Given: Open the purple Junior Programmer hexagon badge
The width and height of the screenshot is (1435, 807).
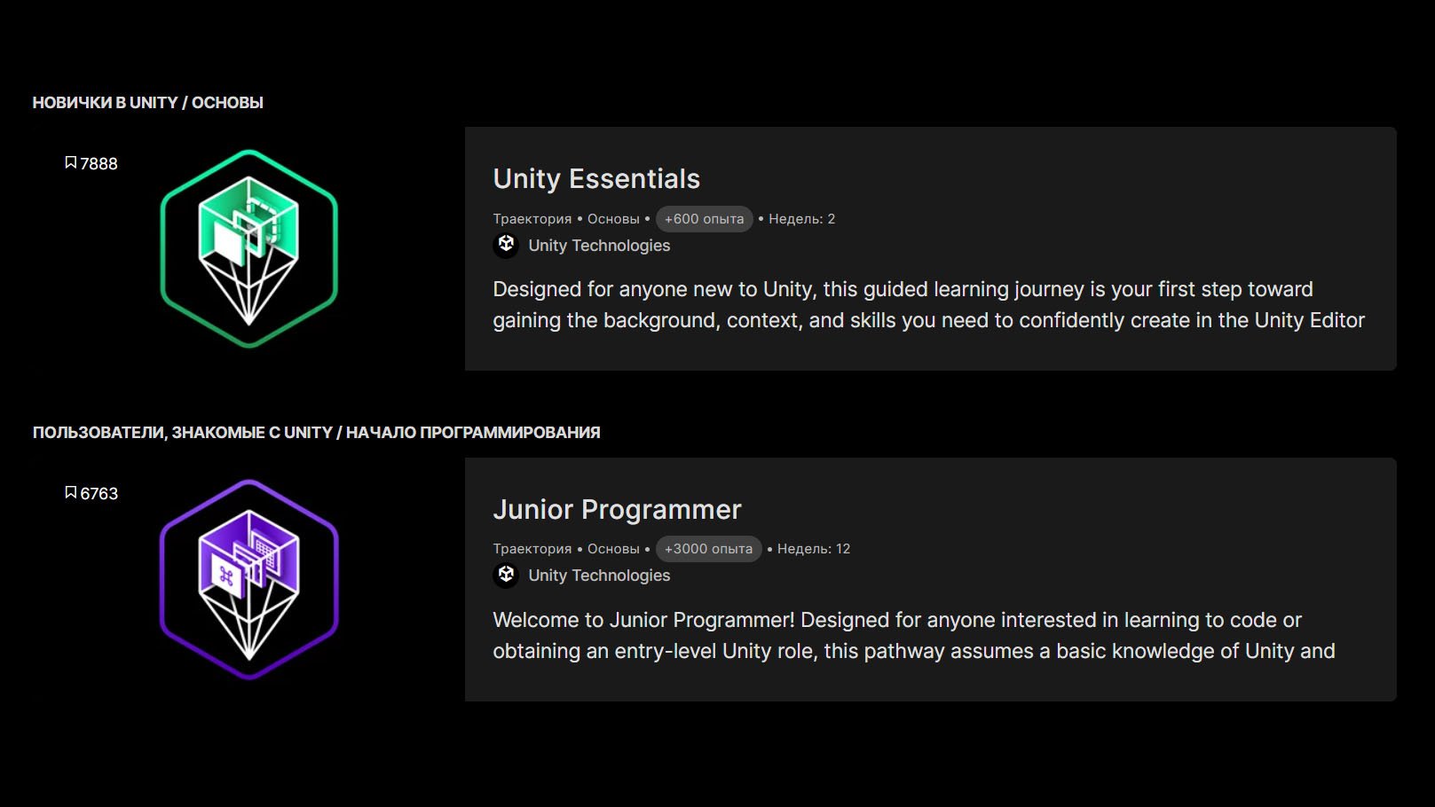Looking at the screenshot, I should (x=249, y=579).
